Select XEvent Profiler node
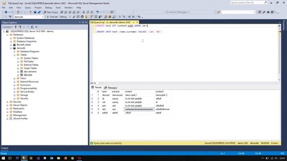 tap(20, 119)
